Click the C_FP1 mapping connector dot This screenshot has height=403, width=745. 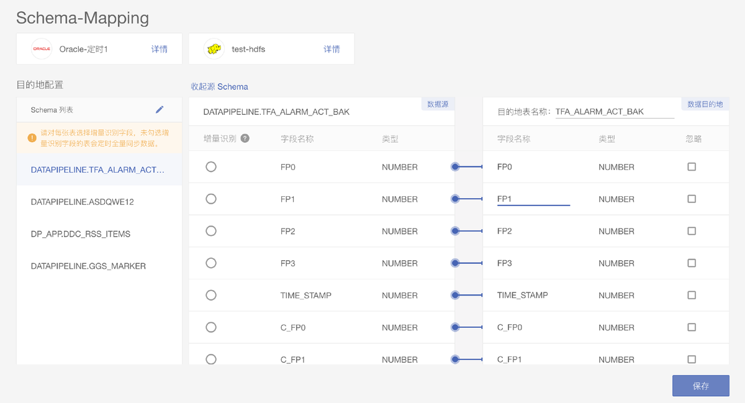[x=455, y=360]
